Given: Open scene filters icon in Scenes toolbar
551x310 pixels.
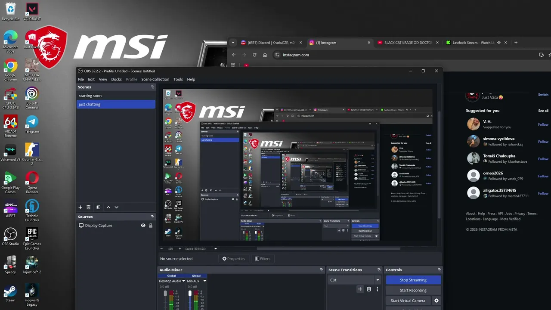Looking at the screenshot, I should 98,207.
